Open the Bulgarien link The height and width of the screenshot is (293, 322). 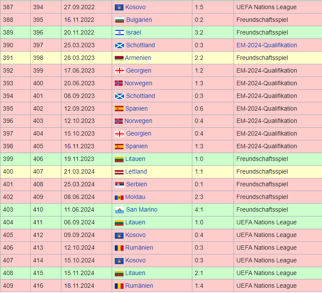tap(139, 20)
